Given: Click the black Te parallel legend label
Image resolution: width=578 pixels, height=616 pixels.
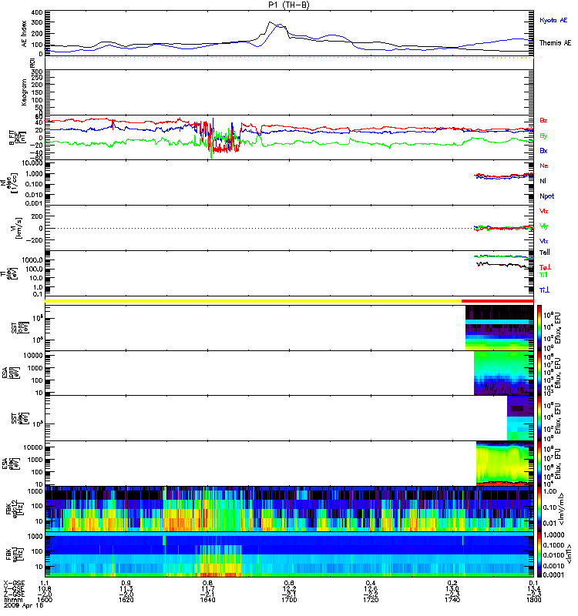Looking at the screenshot, I should [x=545, y=253].
